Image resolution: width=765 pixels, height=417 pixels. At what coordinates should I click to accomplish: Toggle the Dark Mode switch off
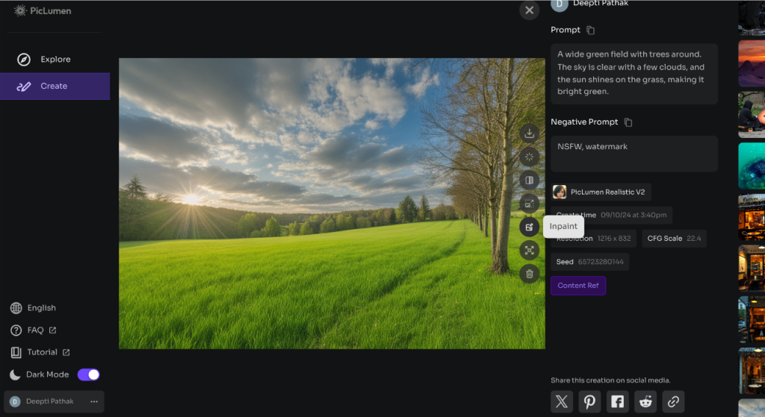[88, 374]
